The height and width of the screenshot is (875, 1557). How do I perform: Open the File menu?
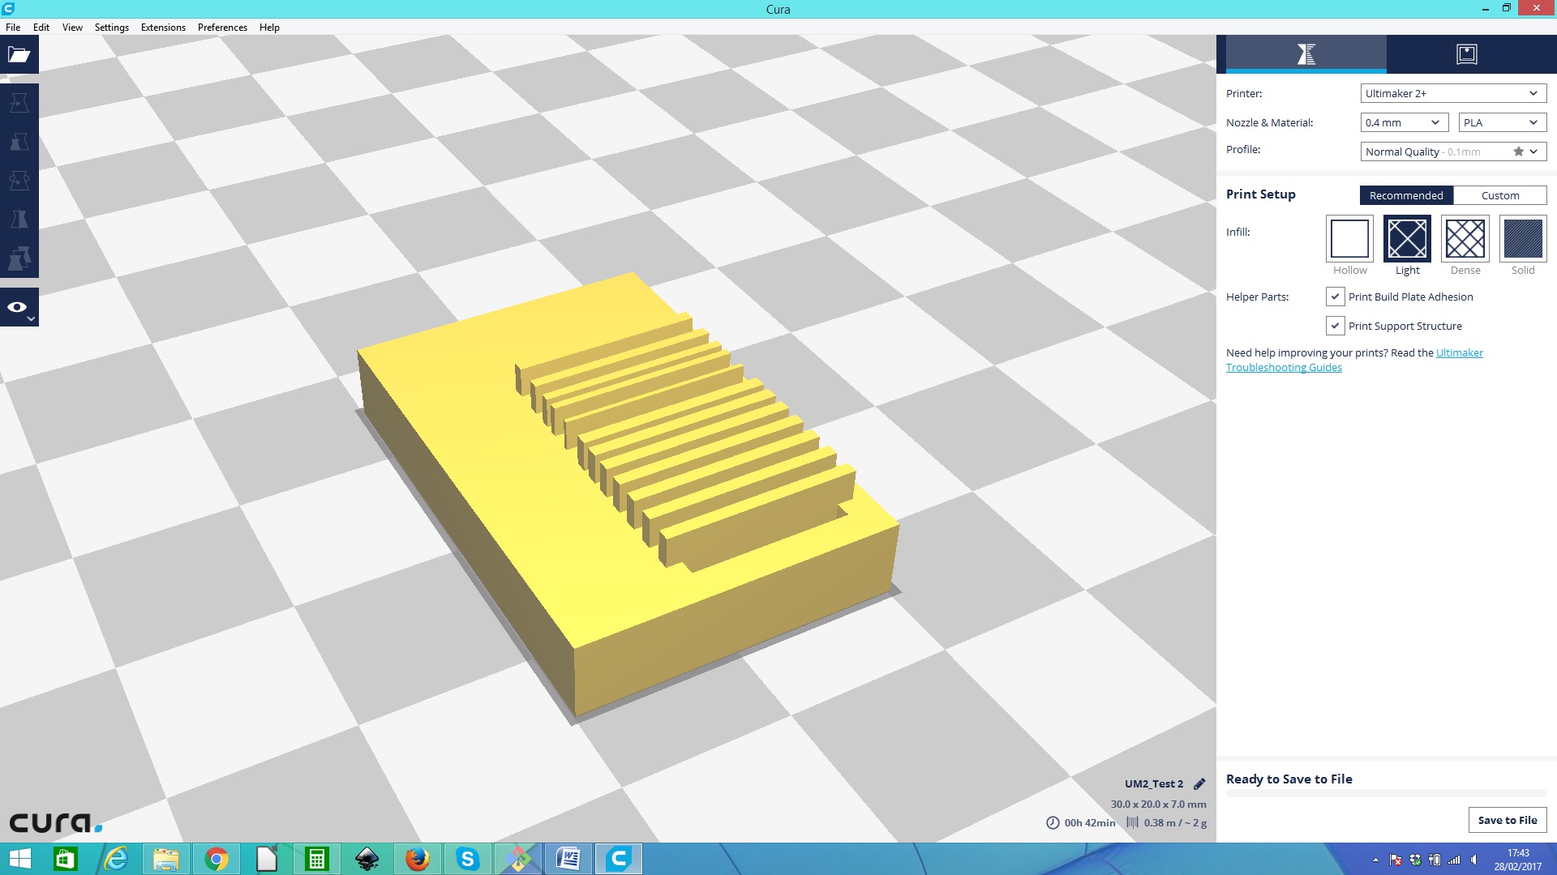(x=13, y=27)
